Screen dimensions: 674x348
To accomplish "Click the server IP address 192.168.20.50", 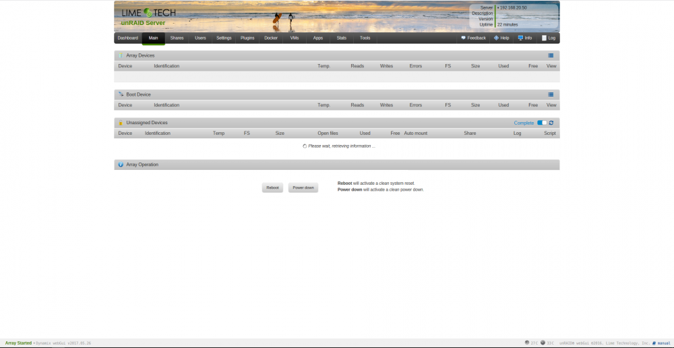I will coord(513,7).
